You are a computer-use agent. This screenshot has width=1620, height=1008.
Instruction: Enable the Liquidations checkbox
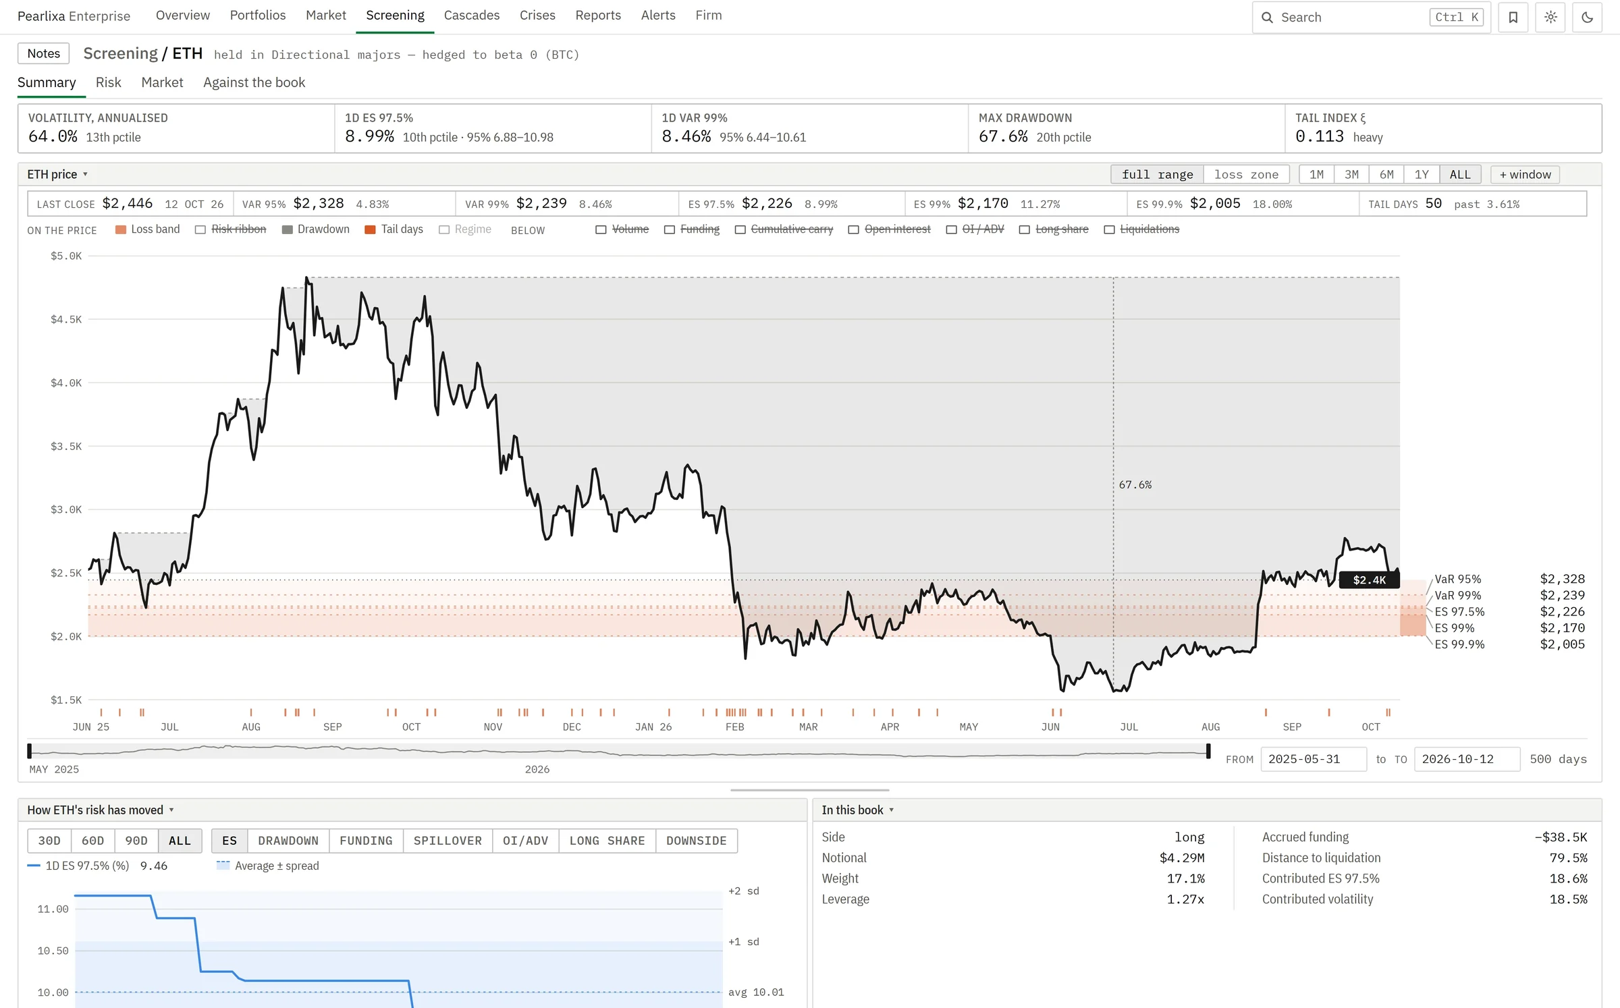(1109, 229)
